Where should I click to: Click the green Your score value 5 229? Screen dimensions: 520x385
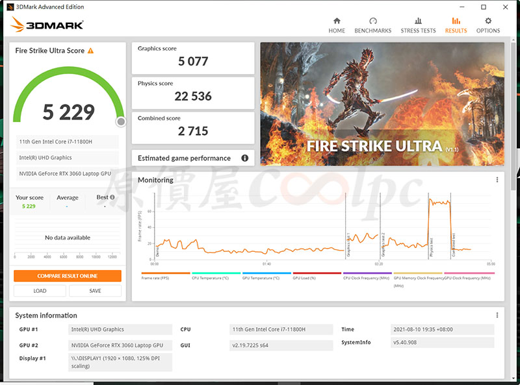coord(29,206)
